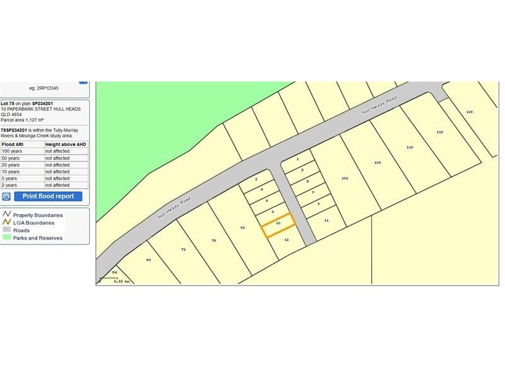Click parcel 60 near bottom left of map
The image size is (505, 379).
click(148, 259)
